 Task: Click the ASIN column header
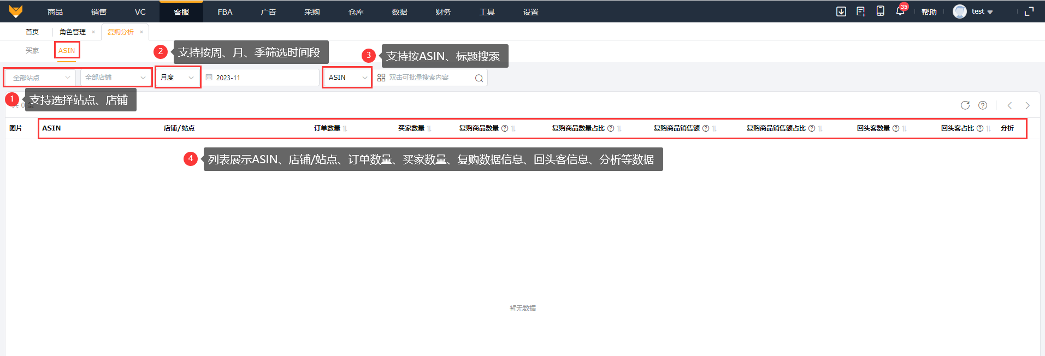point(51,128)
